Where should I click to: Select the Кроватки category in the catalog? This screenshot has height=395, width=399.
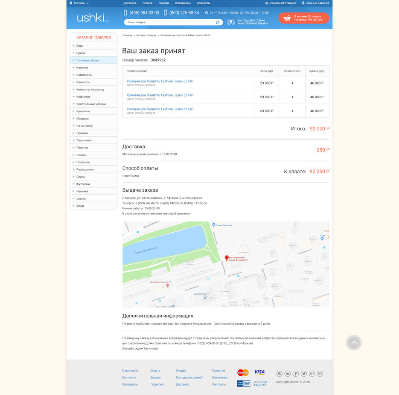point(93,111)
